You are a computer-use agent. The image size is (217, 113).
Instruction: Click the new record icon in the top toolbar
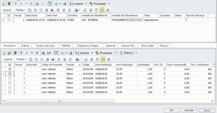tap(3, 4)
